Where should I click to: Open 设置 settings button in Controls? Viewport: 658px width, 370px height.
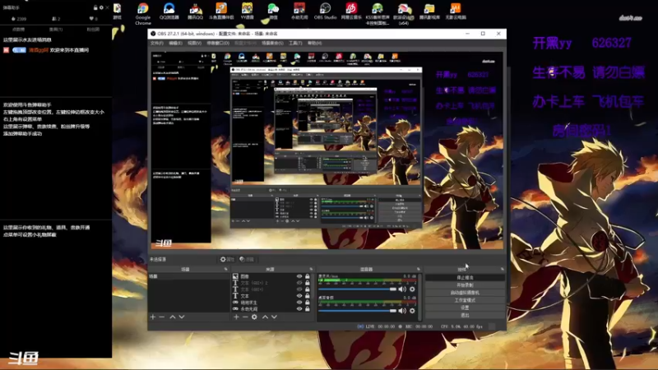tap(465, 308)
